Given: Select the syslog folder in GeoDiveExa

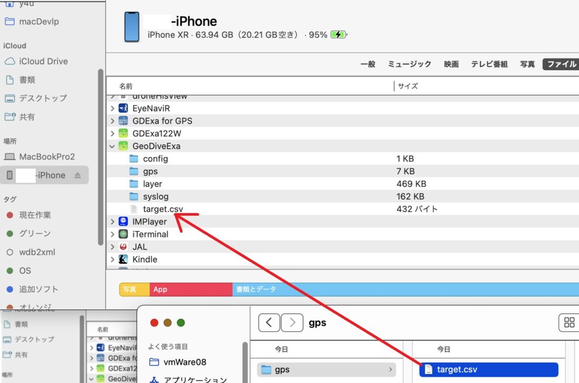Looking at the screenshot, I should [155, 196].
